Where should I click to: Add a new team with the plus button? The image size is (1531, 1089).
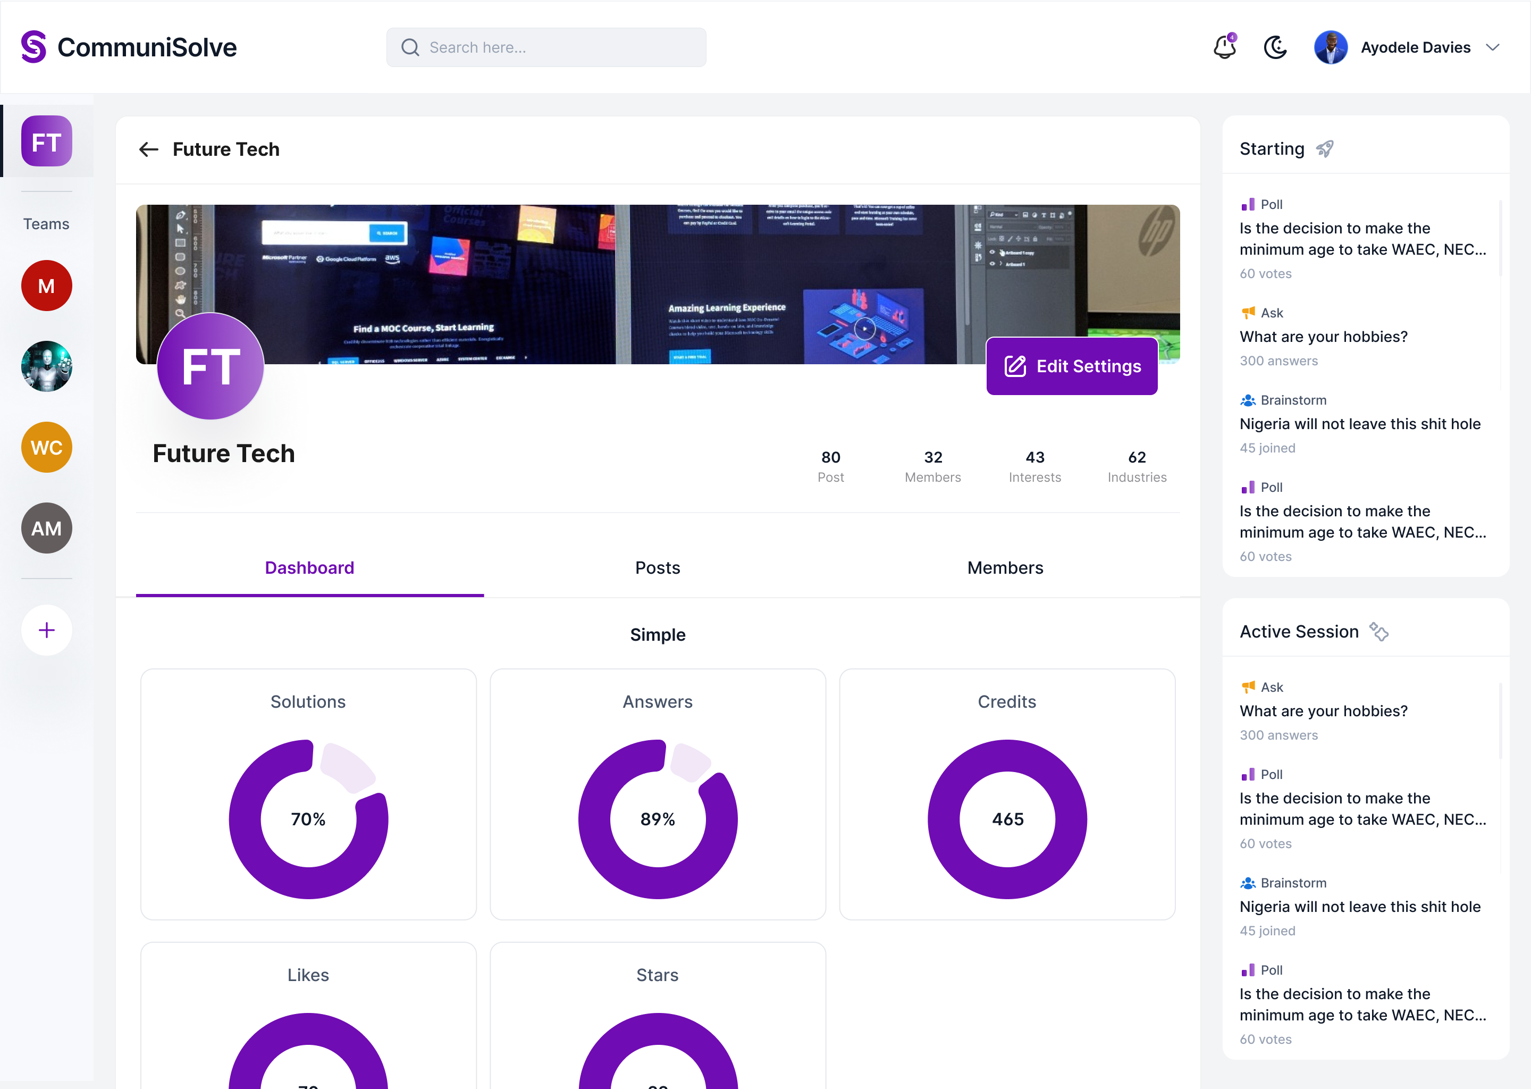[46, 630]
